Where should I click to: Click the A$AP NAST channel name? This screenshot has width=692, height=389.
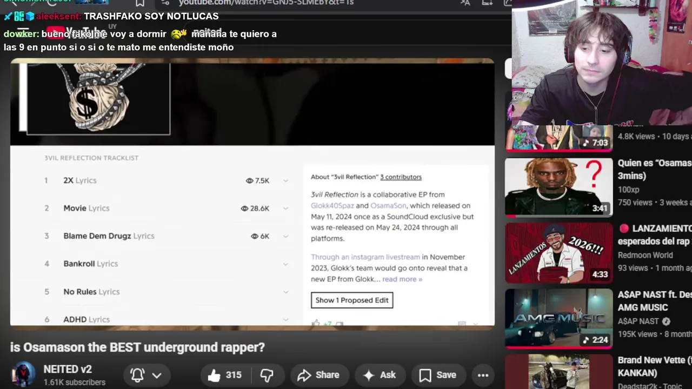[x=638, y=321]
